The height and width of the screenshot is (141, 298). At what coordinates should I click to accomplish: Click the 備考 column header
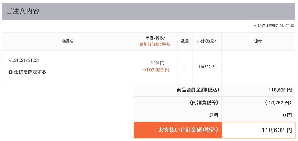click(258, 41)
